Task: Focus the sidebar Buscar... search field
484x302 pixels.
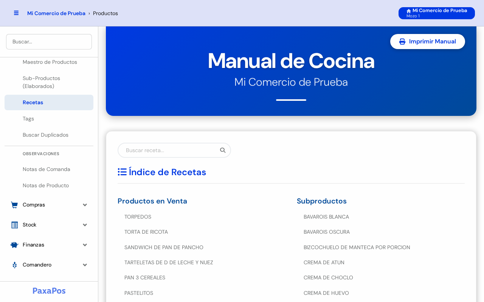Action: [49, 42]
